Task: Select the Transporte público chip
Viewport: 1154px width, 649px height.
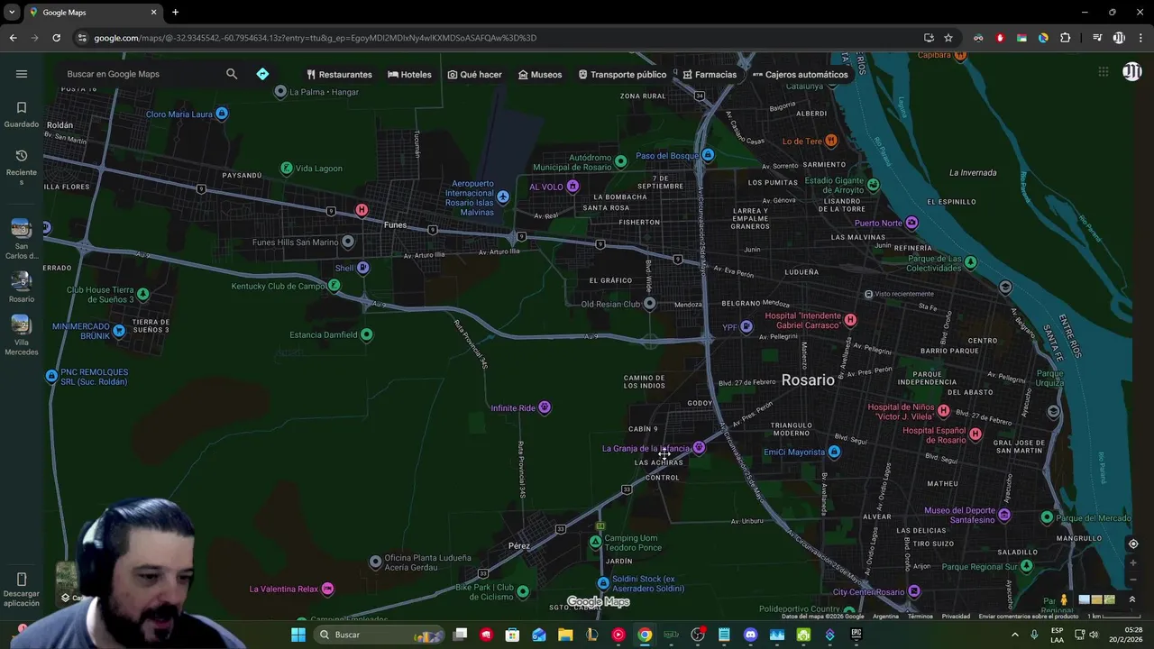Action: 622,74
